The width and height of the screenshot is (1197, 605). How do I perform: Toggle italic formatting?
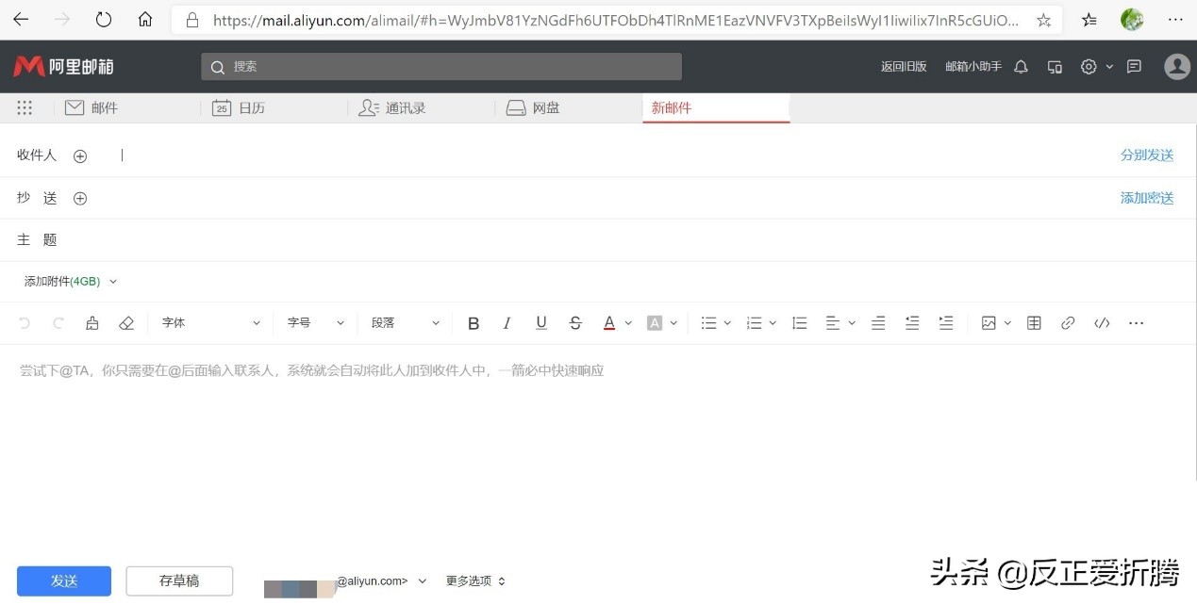(x=507, y=322)
